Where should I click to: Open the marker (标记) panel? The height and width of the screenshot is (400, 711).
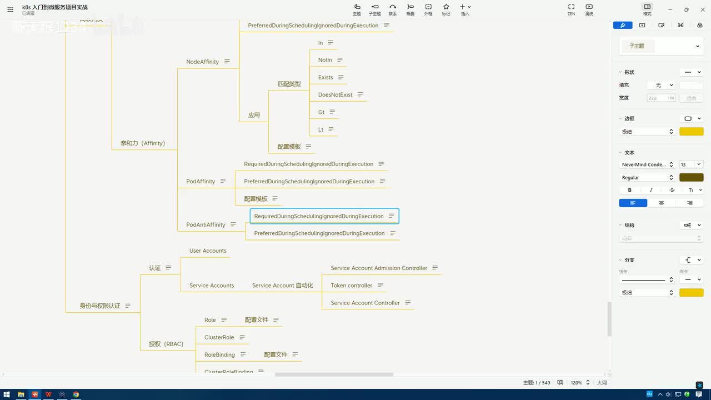click(446, 9)
